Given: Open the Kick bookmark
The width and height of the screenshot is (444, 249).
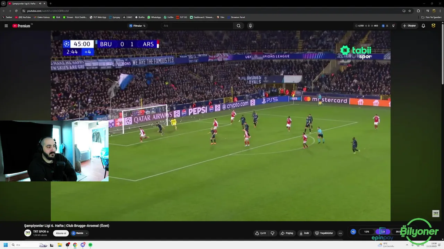Looking at the screenshot, I should tap(57, 17).
